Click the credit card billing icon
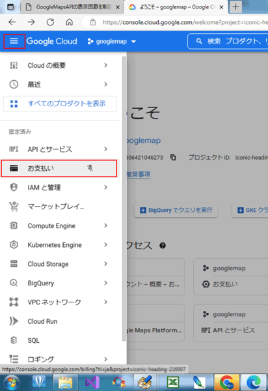The height and width of the screenshot is (391, 268). click(14, 168)
